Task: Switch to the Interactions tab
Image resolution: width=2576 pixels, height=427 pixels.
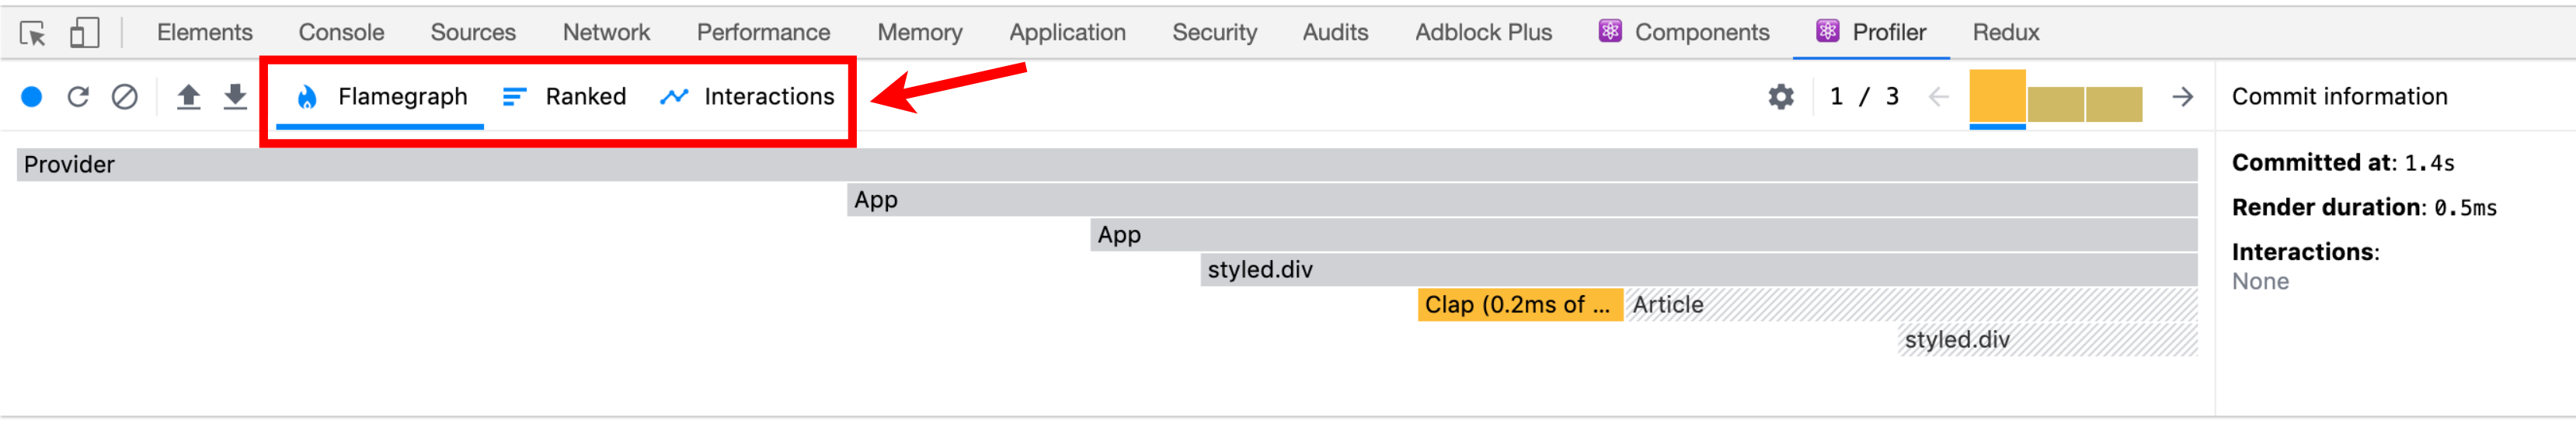Action: [x=747, y=97]
